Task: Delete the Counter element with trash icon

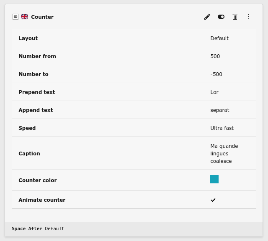Action: coord(235,17)
